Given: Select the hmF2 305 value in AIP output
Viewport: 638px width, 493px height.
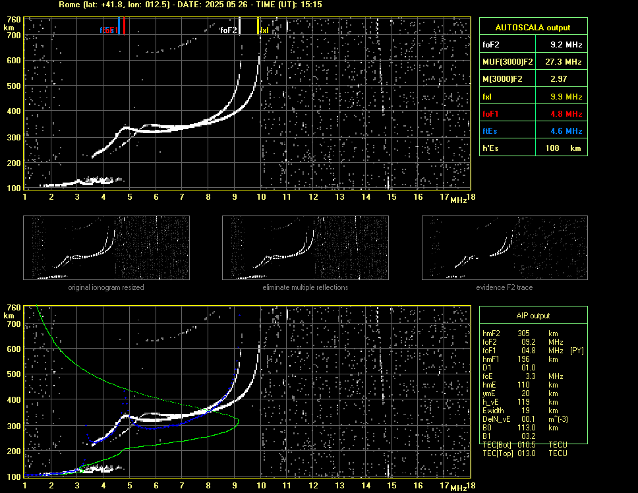Looking at the screenshot, I should 524,333.
